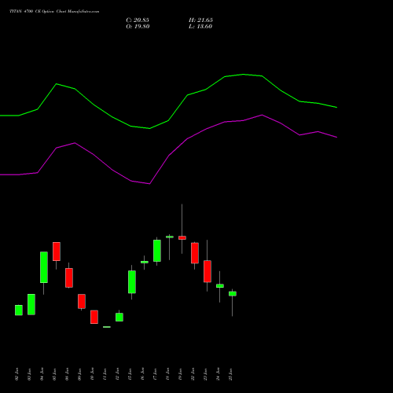This screenshot has width=393, height=393.
Task: Click the low value L: 13.60
Action: pyautogui.click(x=200, y=27)
